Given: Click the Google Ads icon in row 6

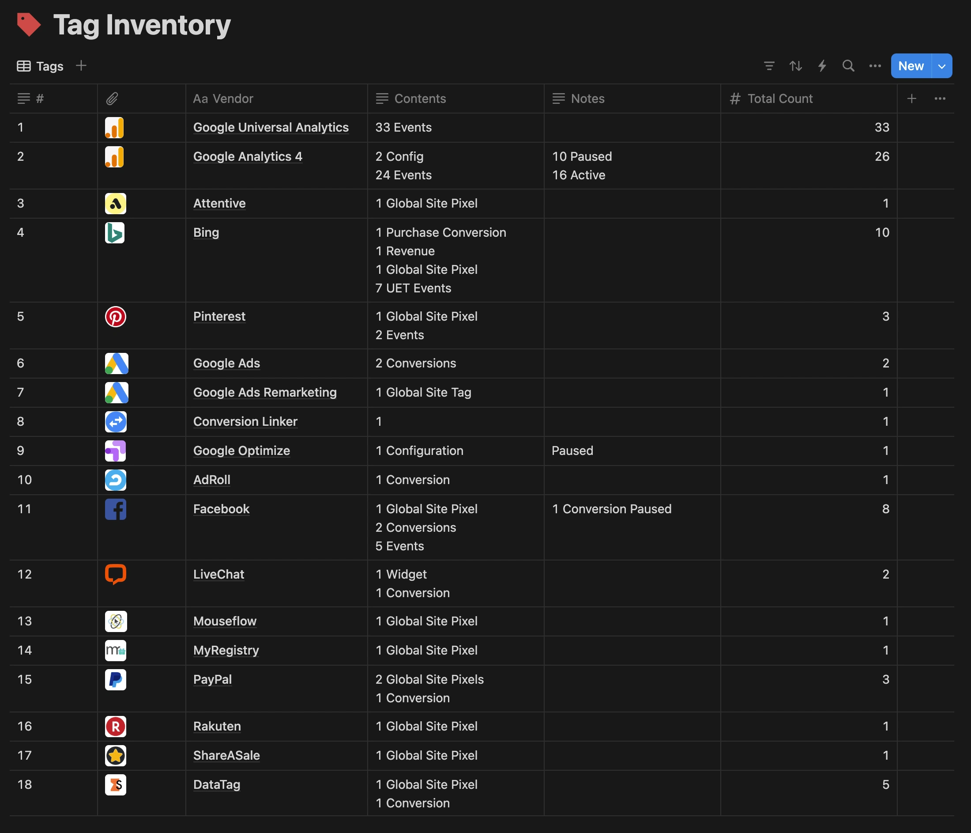Looking at the screenshot, I should pyautogui.click(x=115, y=363).
